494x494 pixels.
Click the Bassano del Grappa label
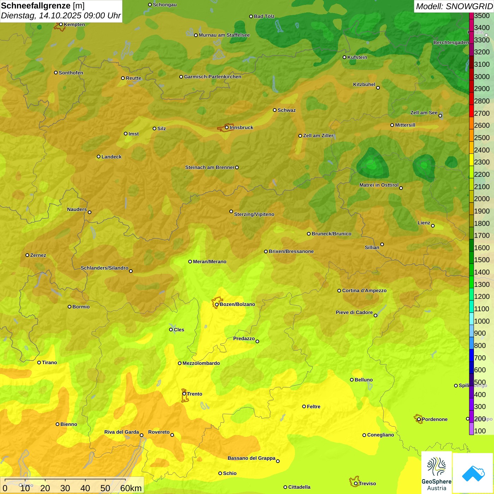coord(251,458)
